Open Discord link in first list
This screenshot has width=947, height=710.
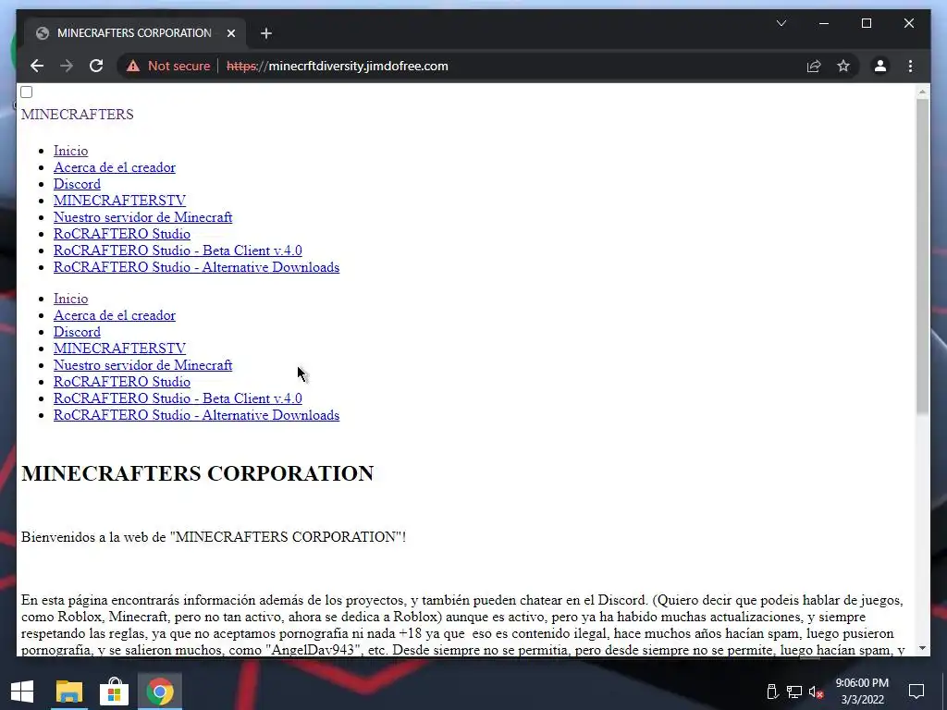[x=78, y=184]
